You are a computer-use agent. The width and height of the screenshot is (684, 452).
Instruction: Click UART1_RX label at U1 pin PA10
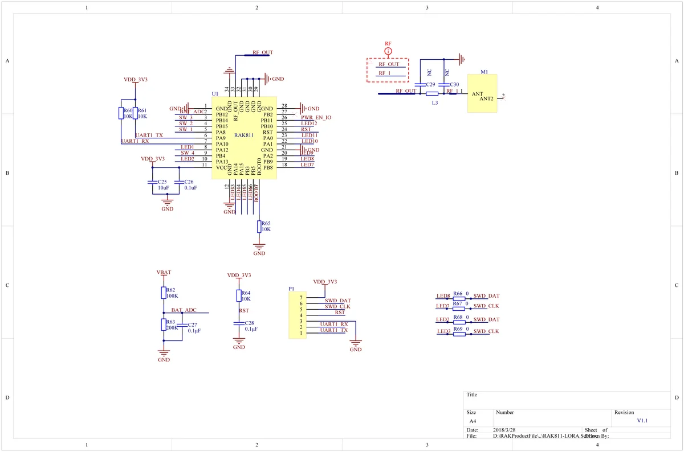pyautogui.click(x=135, y=141)
